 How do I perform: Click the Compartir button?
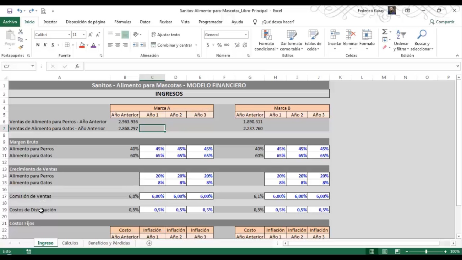point(442,22)
